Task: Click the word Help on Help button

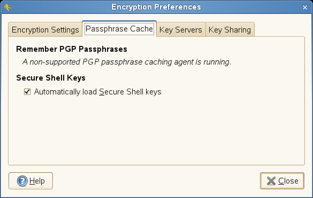Action: (x=37, y=181)
